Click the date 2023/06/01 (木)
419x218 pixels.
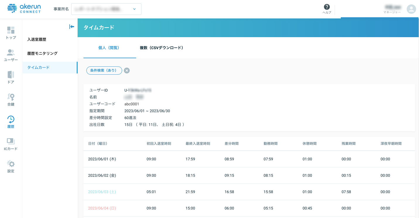tap(102, 159)
